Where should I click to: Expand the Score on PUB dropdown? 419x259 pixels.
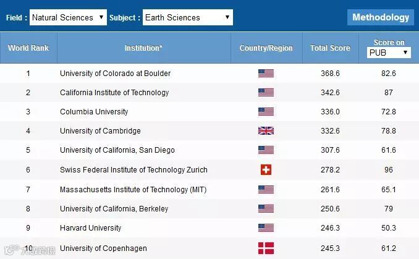pyautogui.click(x=389, y=53)
